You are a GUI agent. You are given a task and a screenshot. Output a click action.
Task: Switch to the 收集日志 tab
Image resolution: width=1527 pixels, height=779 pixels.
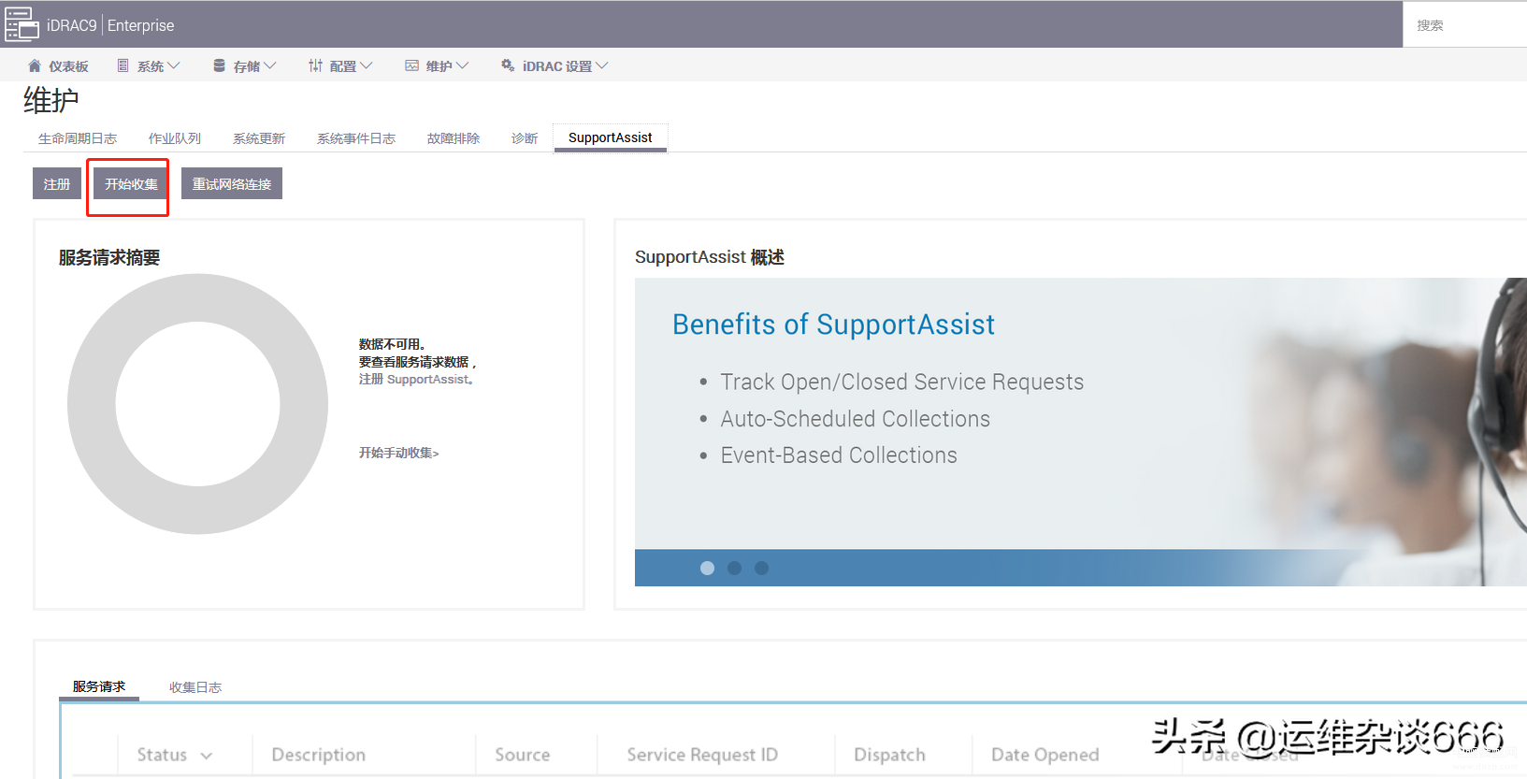coord(195,687)
